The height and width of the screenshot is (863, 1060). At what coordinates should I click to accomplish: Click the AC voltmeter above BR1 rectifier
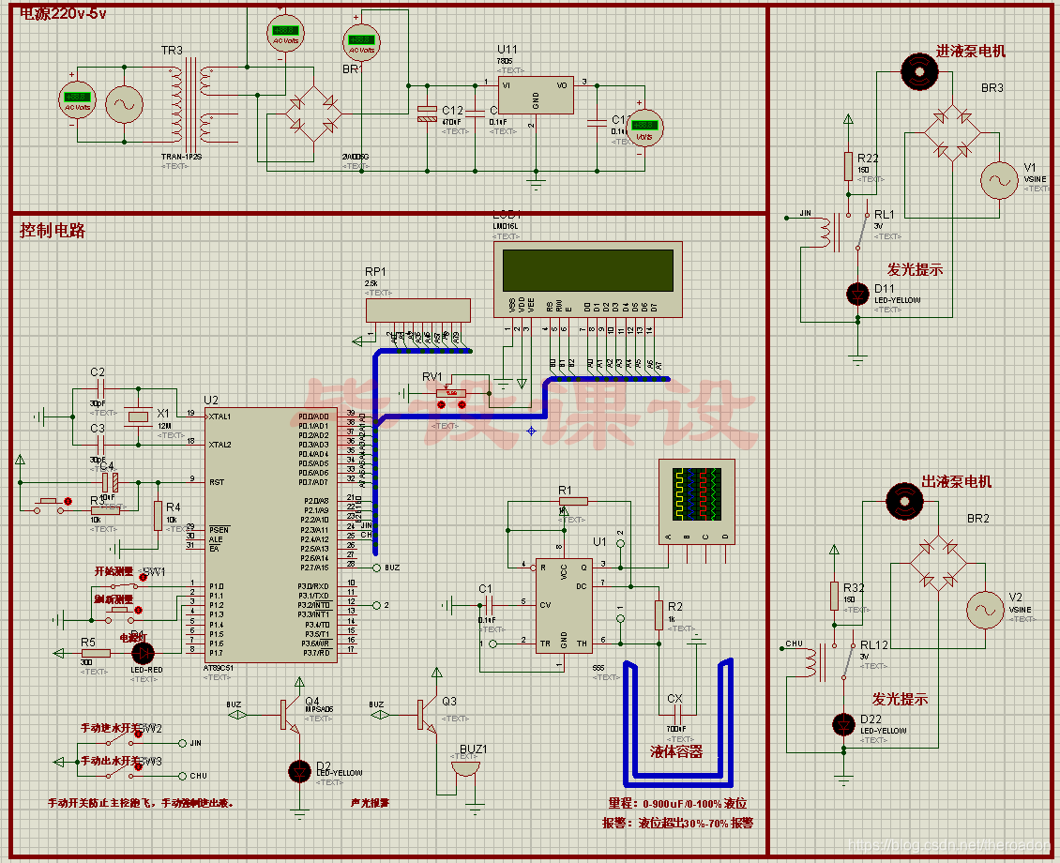click(361, 42)
